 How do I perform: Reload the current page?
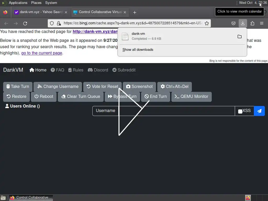pyautogui.click(x=25, y=23)
